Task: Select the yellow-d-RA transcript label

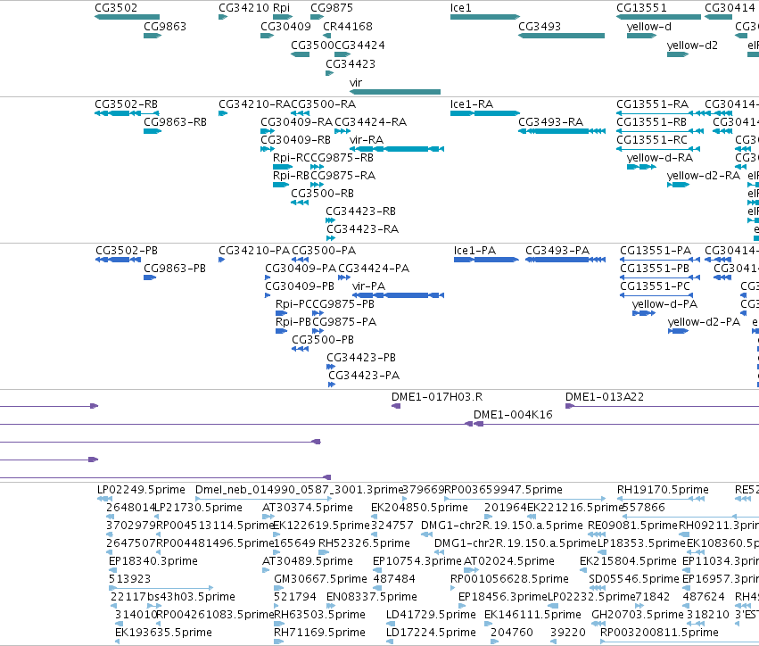Action: pyautogui.click(x=659, y=158)
